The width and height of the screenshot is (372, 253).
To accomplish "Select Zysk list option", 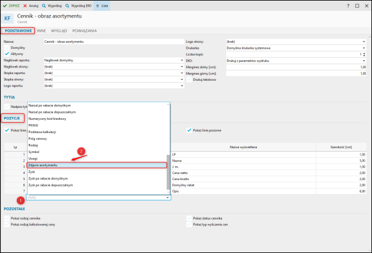I will coord(97,172).
